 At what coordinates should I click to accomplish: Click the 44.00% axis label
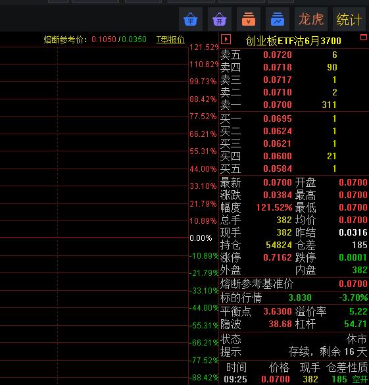click(x=203, y=169)
